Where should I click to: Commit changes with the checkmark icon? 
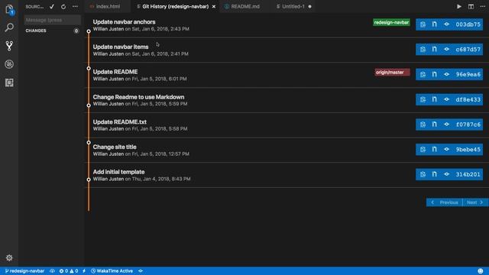(x=52, y=7)
